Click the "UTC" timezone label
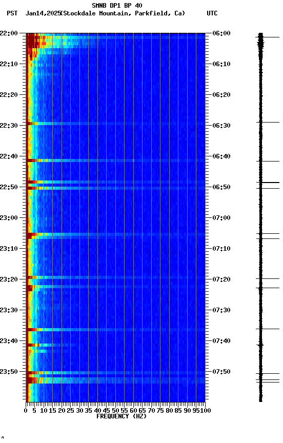283x443 pixels. click(x=212, y=13)
